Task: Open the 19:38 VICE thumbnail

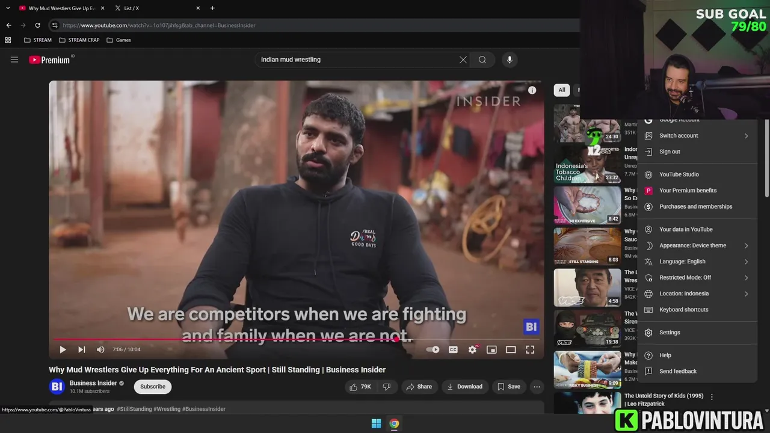Action: pos(587,328)
